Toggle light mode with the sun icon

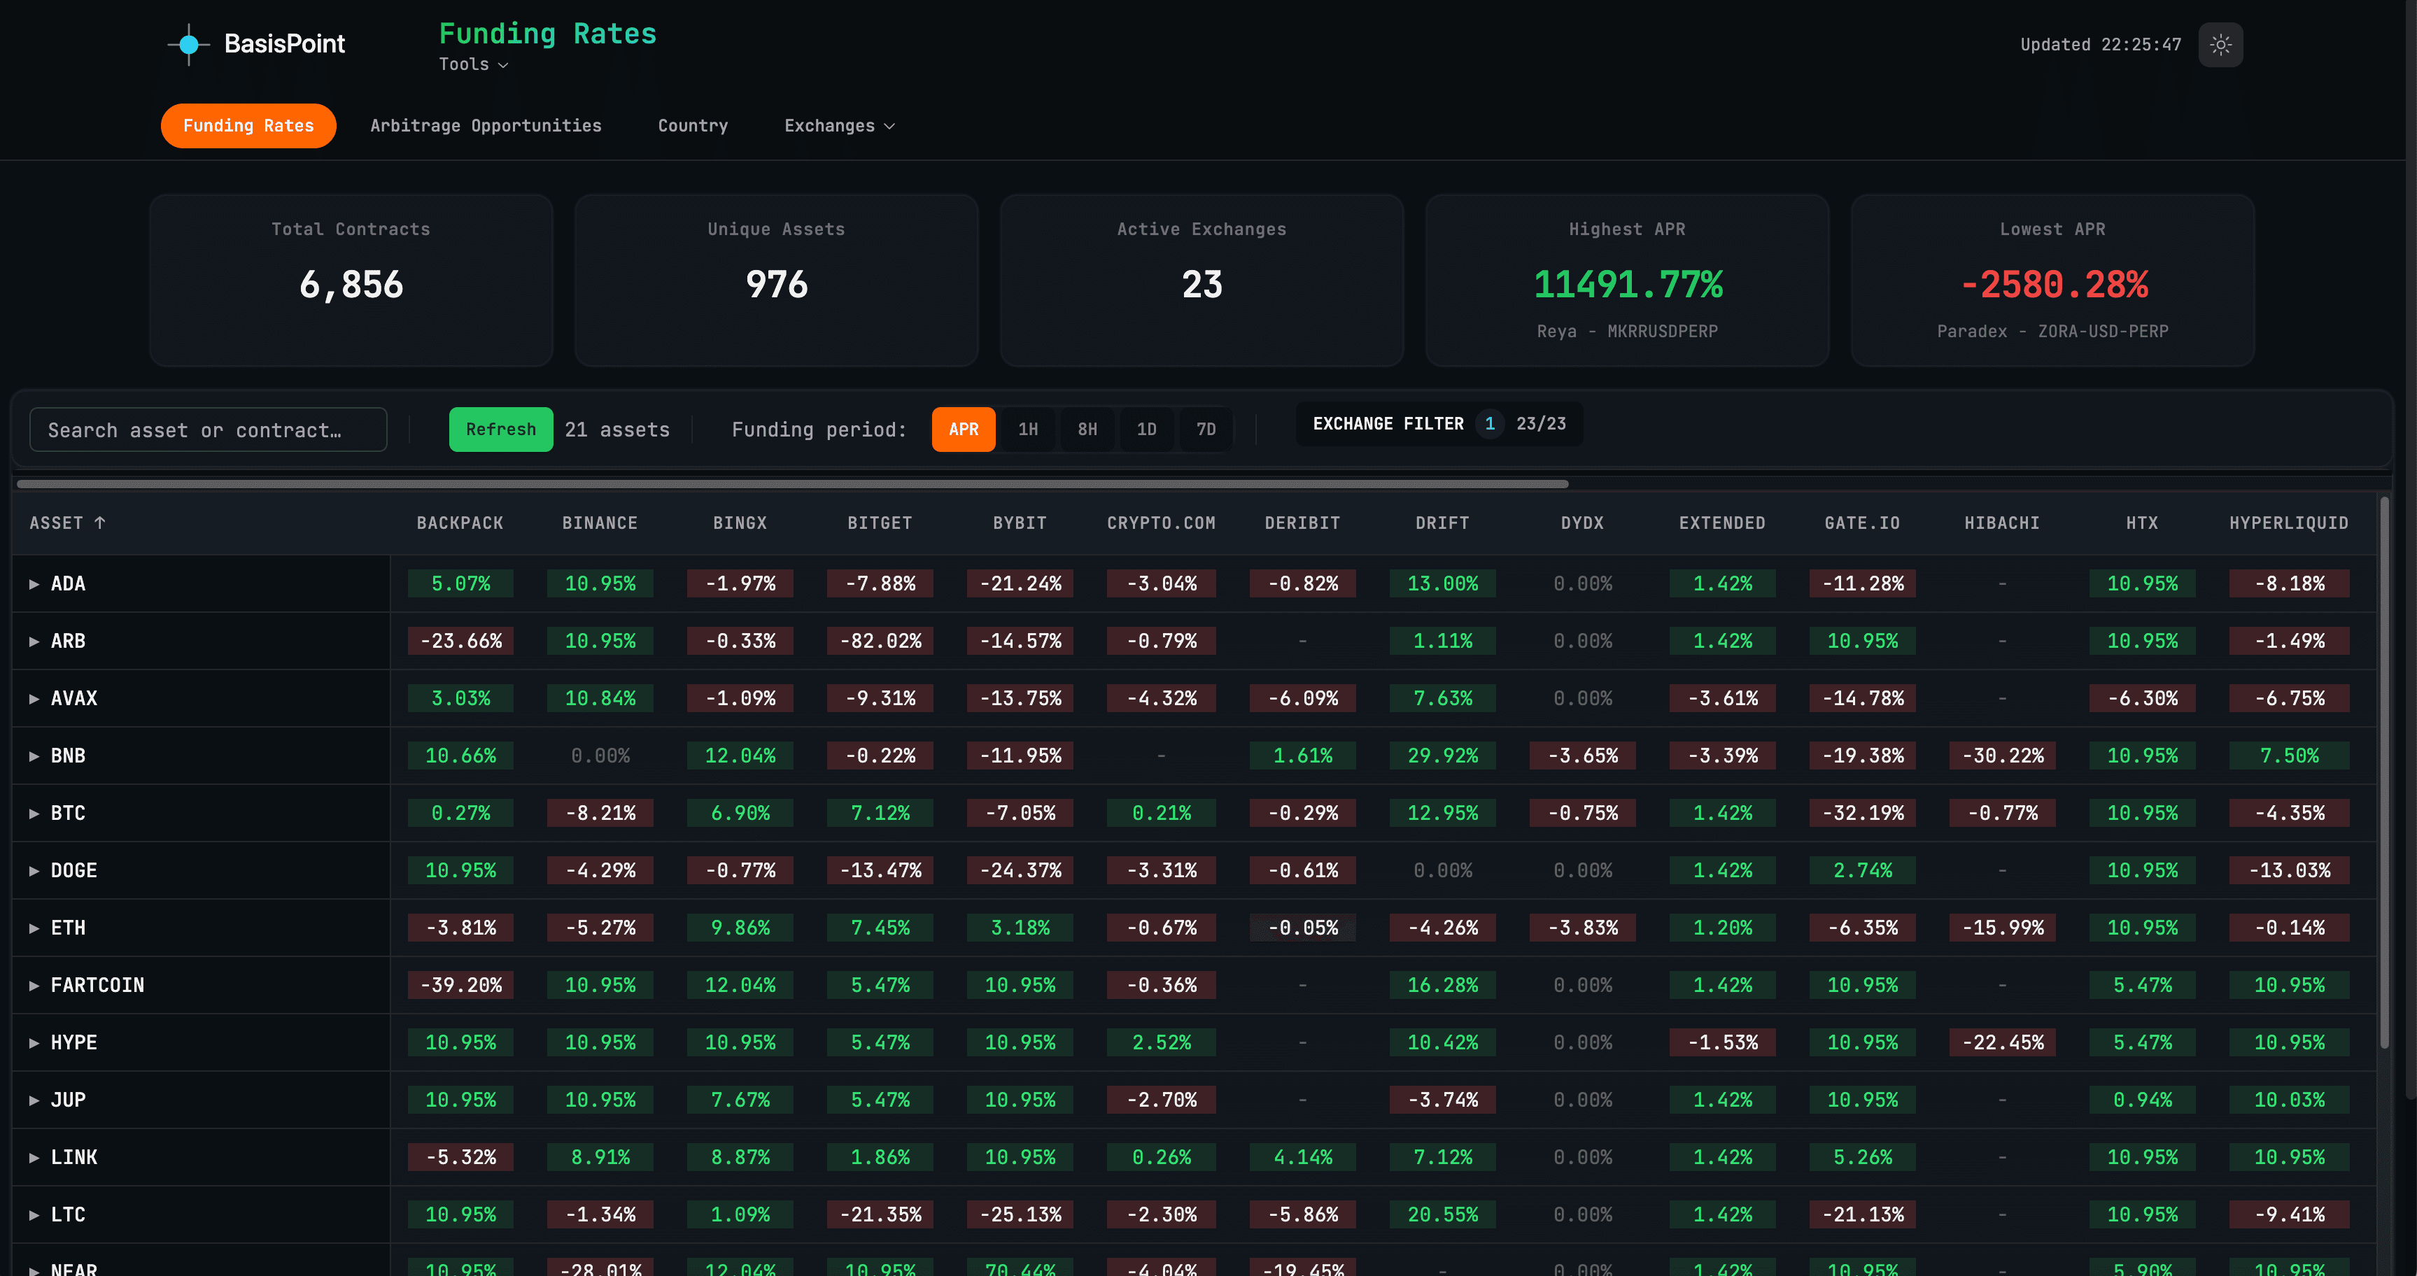coord(2221,44)
